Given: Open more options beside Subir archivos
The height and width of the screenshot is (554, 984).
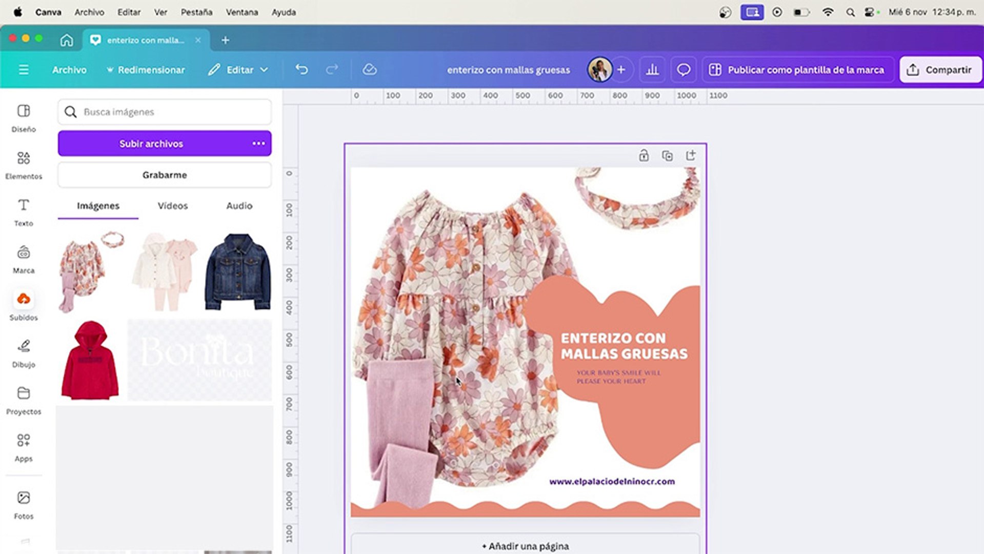Looking at the screenshot, I should [259, 144].
